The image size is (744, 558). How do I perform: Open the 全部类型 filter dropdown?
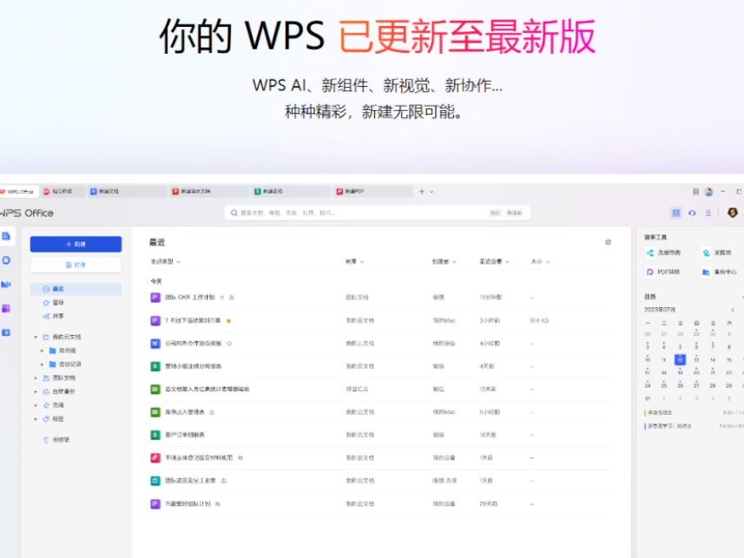point(166,261)
